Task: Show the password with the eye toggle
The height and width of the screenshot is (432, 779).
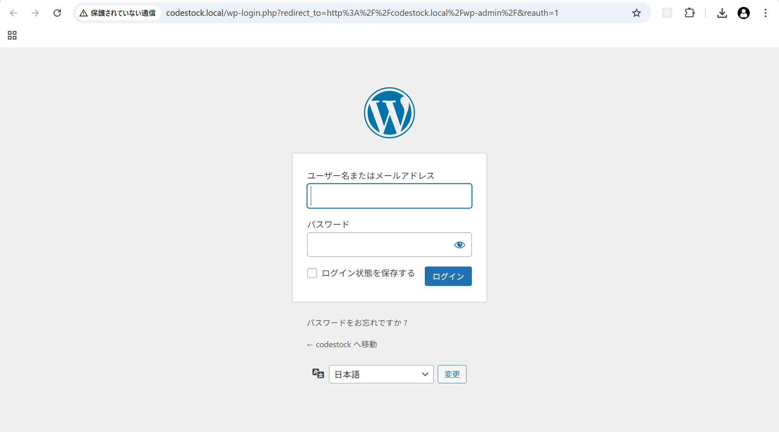Action: pos(459,245)
